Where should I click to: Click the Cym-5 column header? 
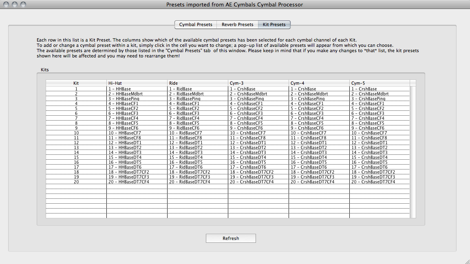click(x=379, y=83)
